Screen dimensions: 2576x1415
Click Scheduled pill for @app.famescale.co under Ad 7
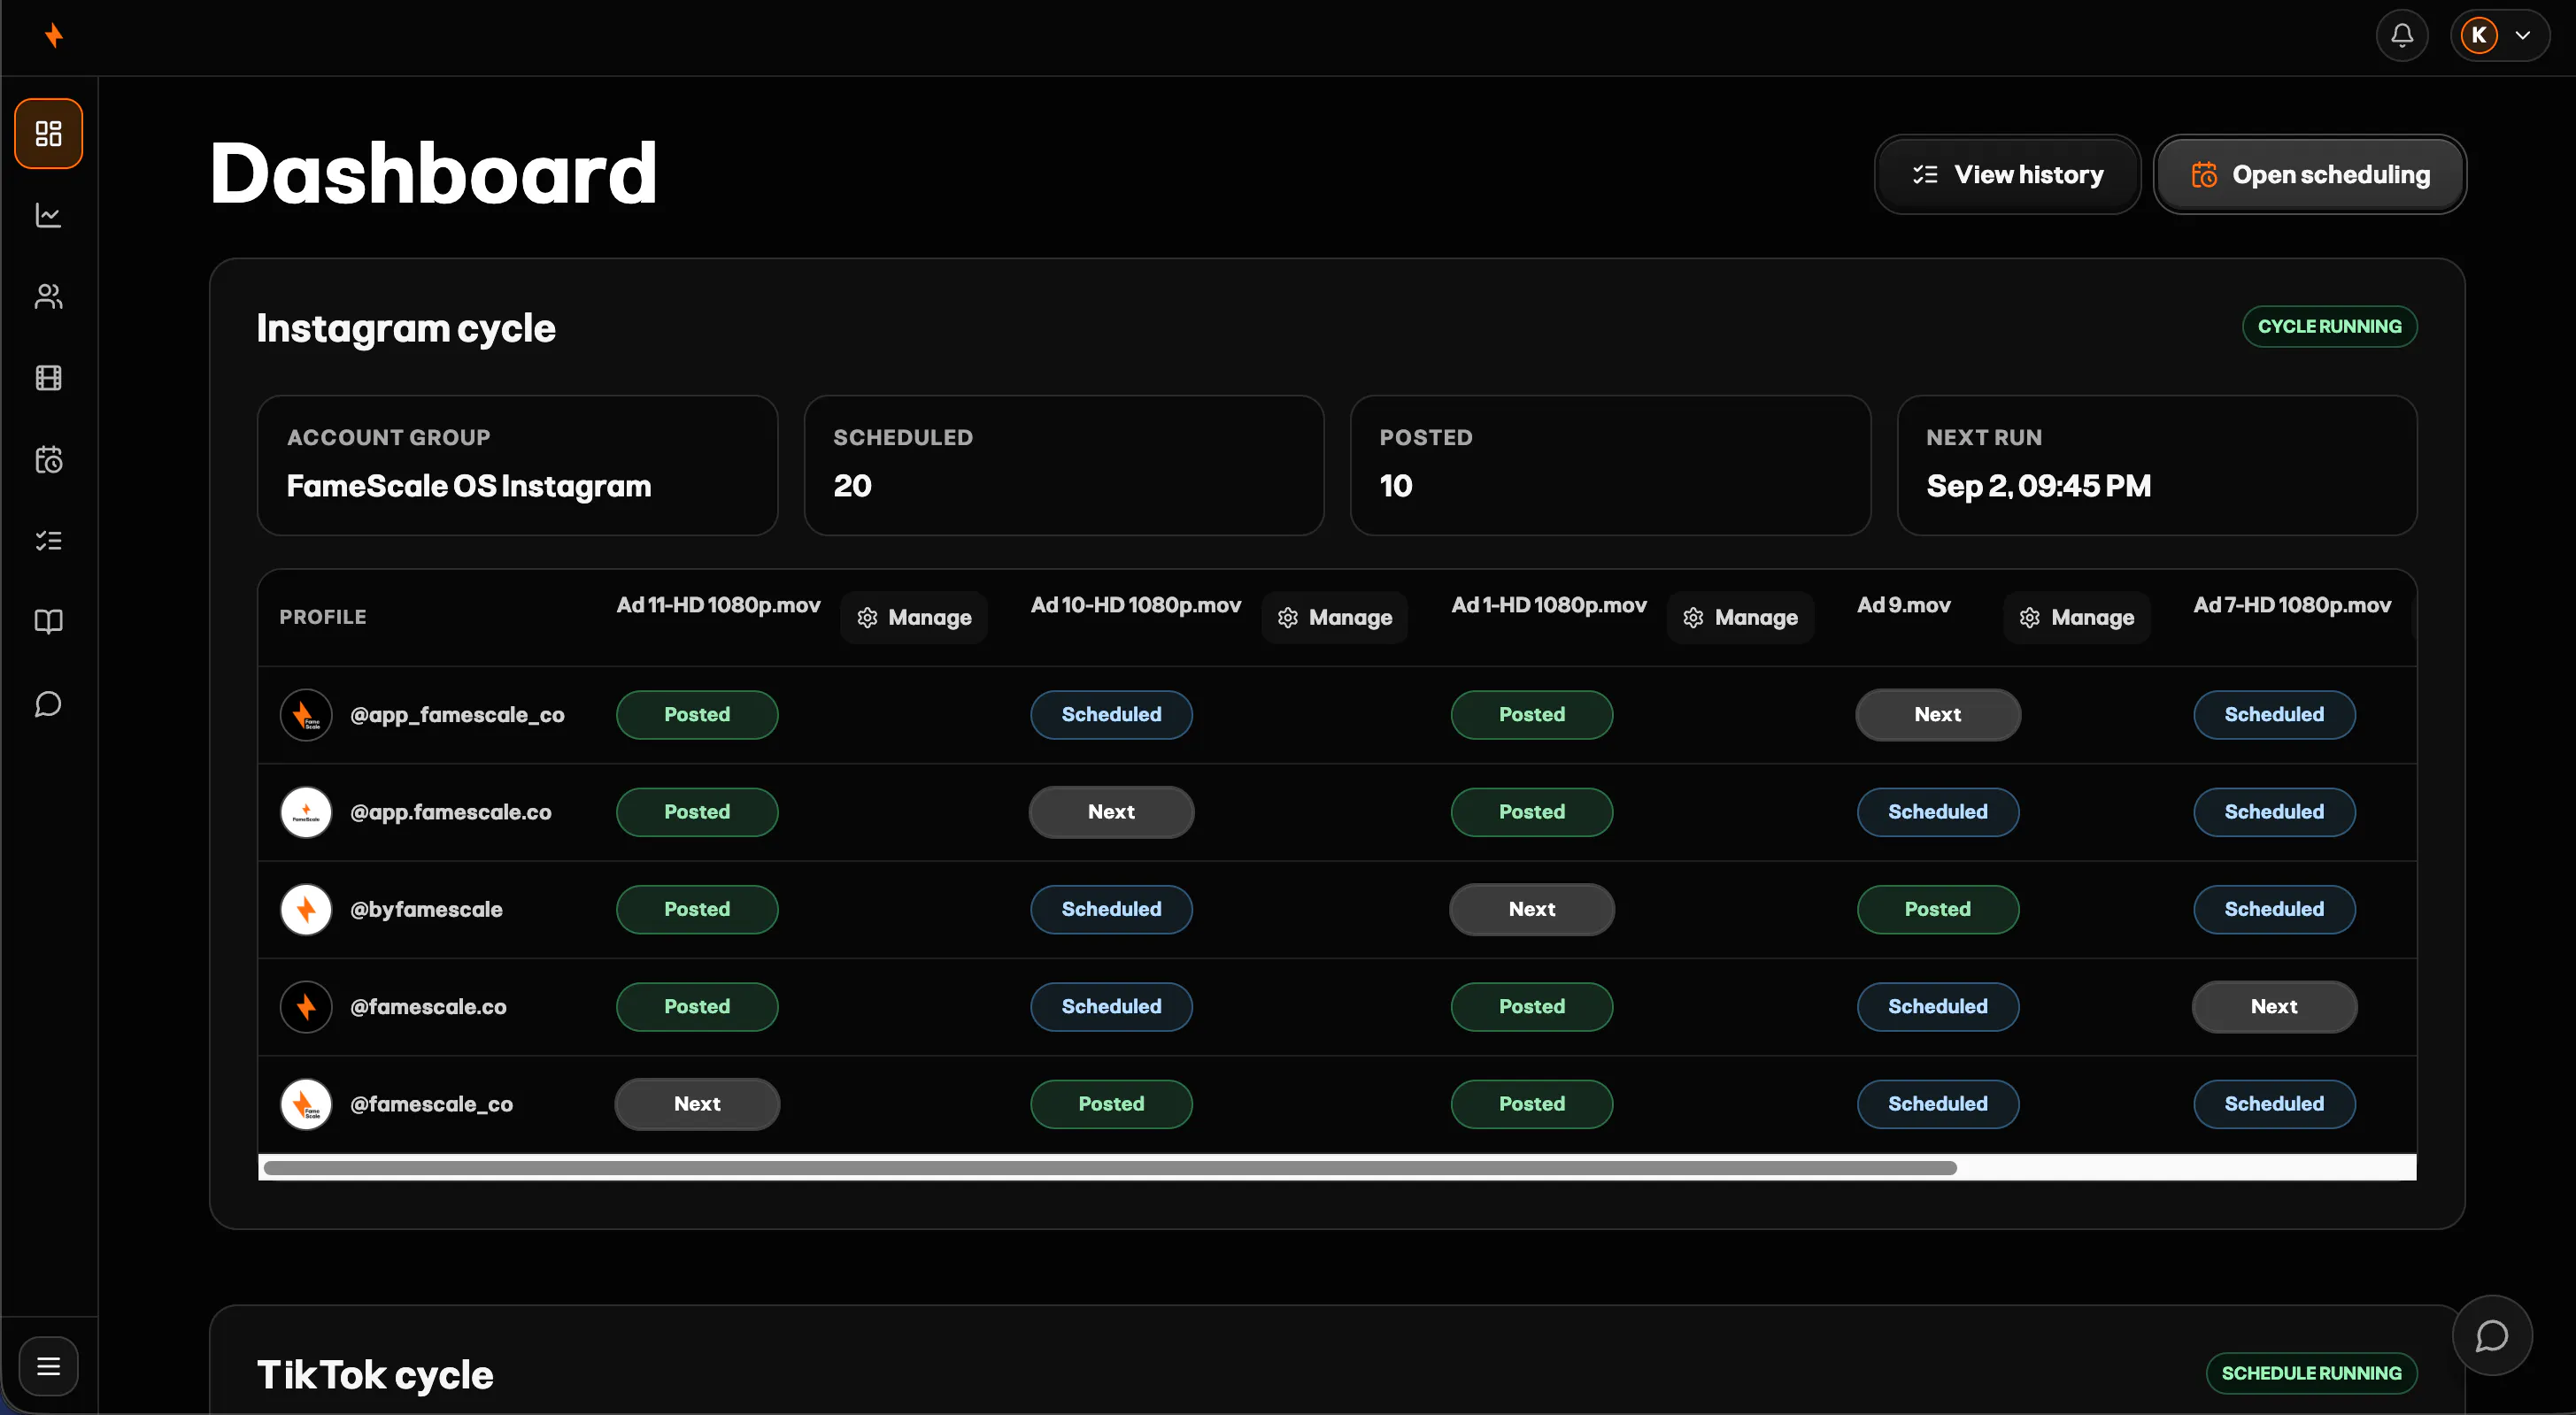click(2274, 812)
